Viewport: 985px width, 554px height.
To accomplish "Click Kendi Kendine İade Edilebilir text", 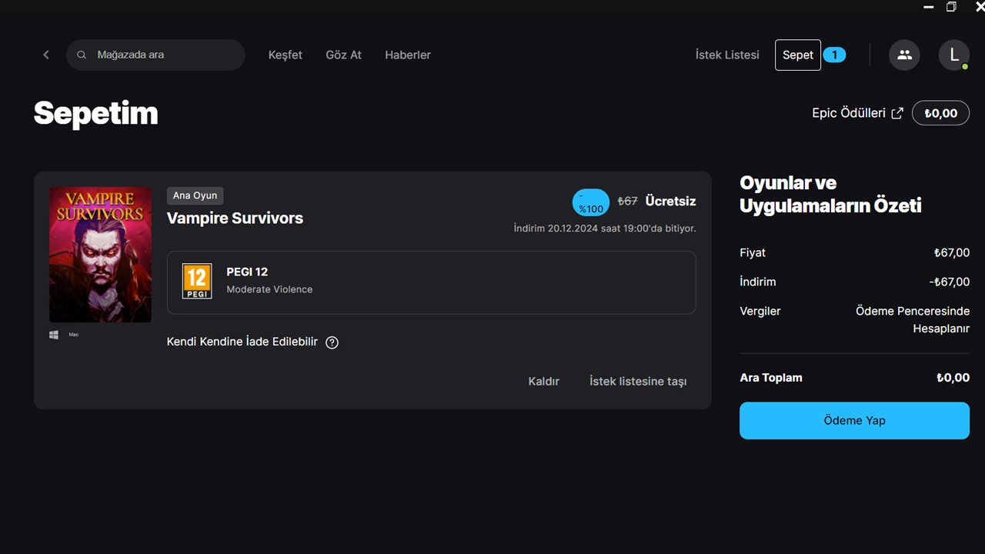I will tap(242, 342).
